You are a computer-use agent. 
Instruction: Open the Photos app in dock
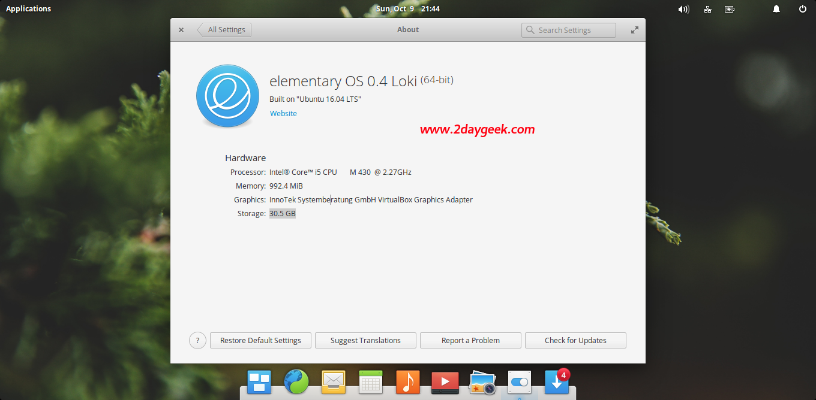point(482,381)
